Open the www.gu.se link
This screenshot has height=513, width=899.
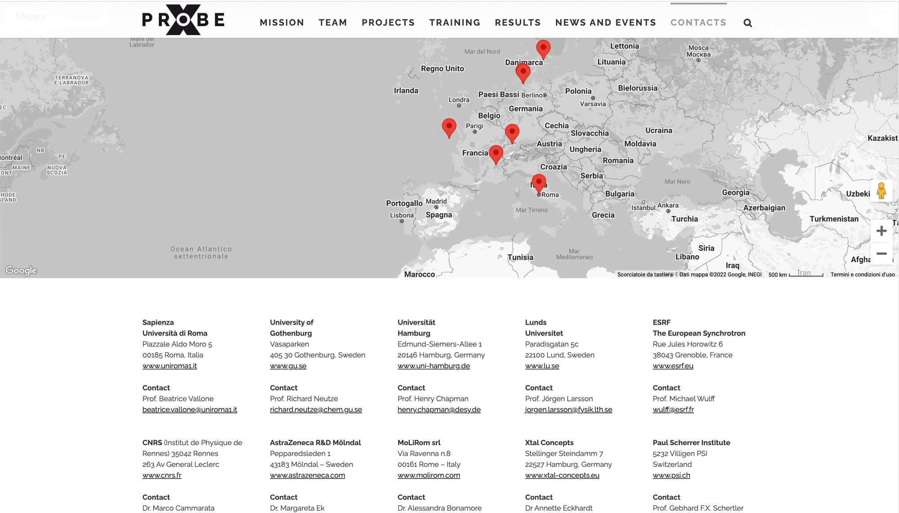(x=288, y=366)
